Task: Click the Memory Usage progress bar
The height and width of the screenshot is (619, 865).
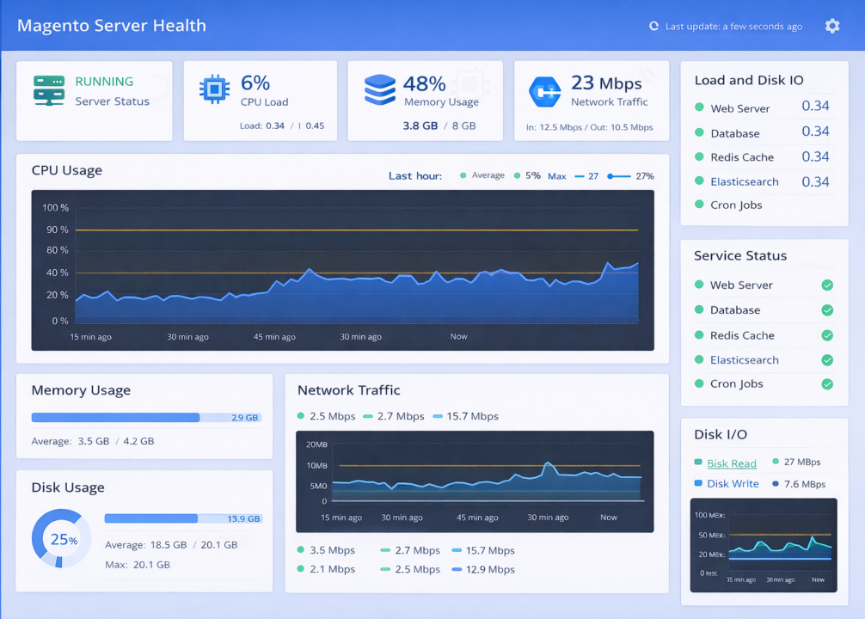Action: 146,418
